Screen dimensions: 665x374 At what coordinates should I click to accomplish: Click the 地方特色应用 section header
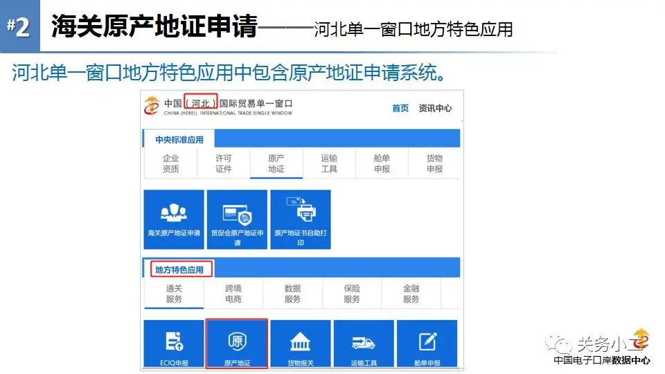(181, 269)
